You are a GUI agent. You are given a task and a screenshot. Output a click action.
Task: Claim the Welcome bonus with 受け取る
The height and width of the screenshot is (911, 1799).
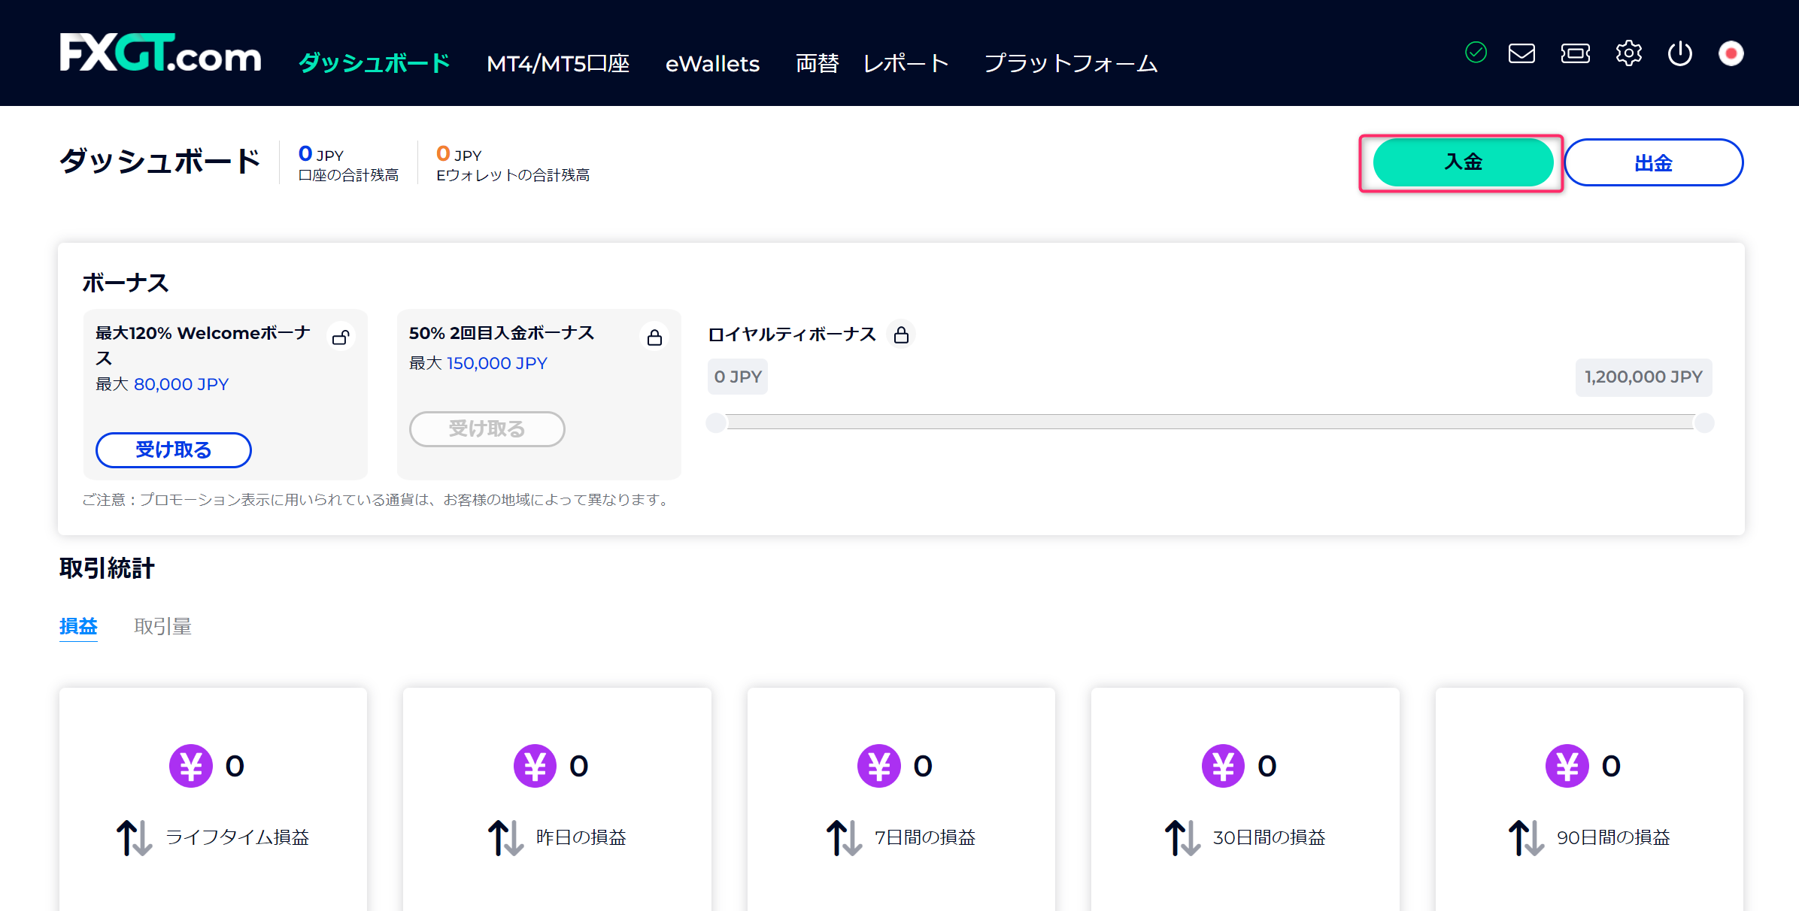point(173,449)
